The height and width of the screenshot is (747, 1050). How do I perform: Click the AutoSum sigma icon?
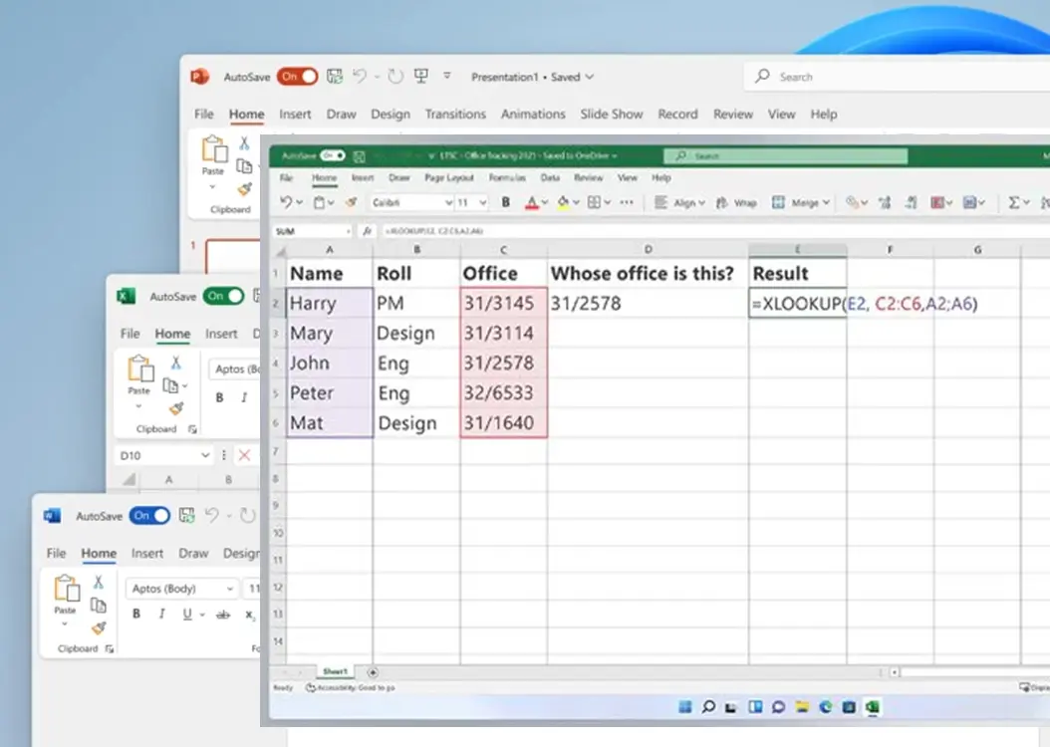click(1014, 202)
